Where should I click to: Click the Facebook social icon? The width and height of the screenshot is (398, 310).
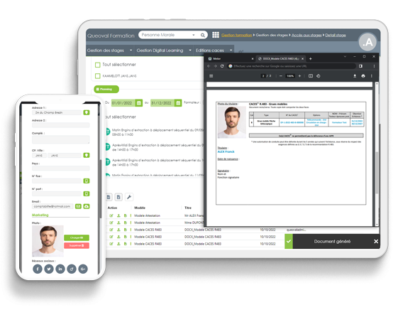(x=38, y=269)
